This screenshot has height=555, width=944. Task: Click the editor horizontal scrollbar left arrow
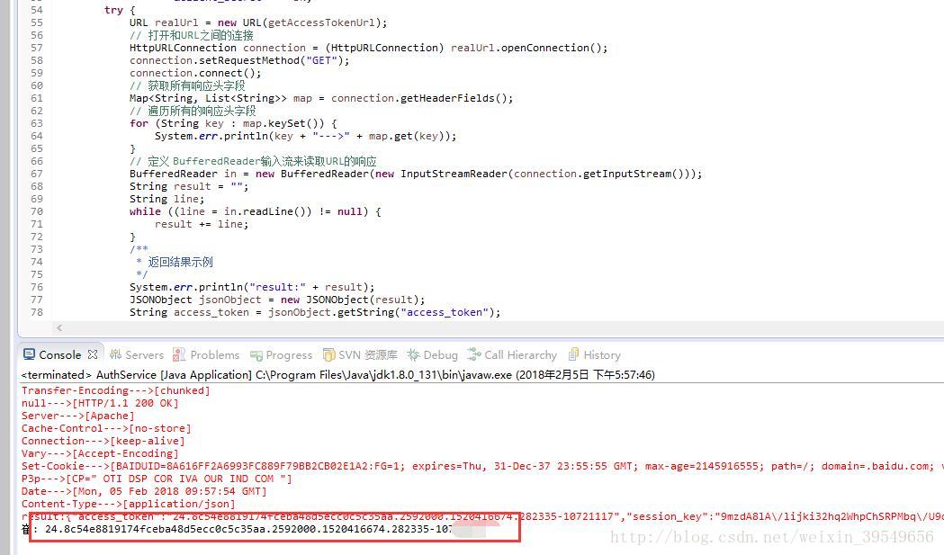click(x=59, y=328)
